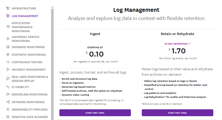Open the 15-day retention dropdown
Image resolution: width=222 pixels, height=120 pixels.
(177, 44)
